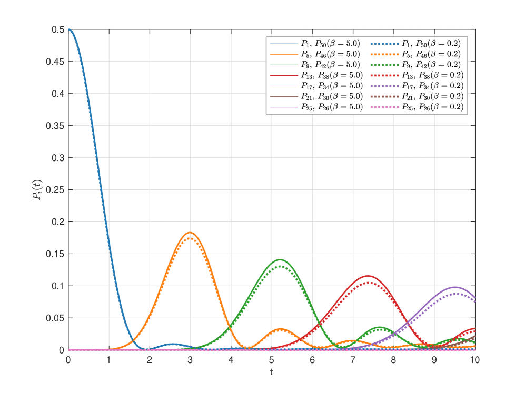Image resolution: width=525 pixels, height=393 pixels.
Task: Click the y-axis tick label 0.05
Action: click(55, 318)
